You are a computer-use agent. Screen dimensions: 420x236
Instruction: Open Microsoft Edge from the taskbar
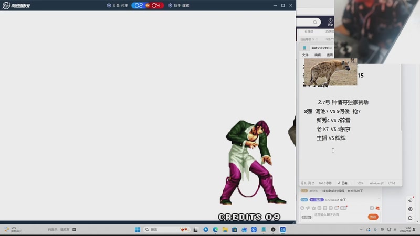[x=215, y=230]
